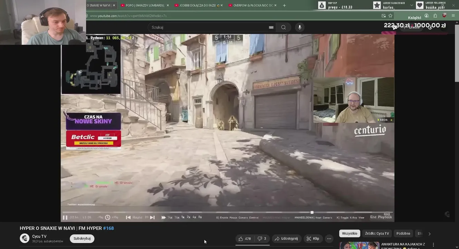
Task: Jump to next round in demo playback
Action: click(152, 217)
